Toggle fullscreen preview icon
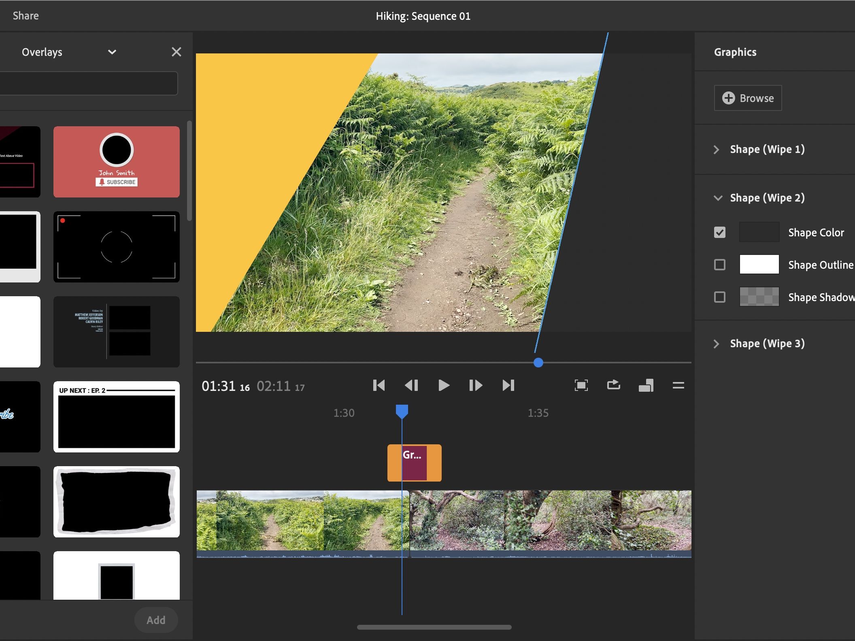The width and height of the screenshot is (855, 641). (x=581, y=385)
